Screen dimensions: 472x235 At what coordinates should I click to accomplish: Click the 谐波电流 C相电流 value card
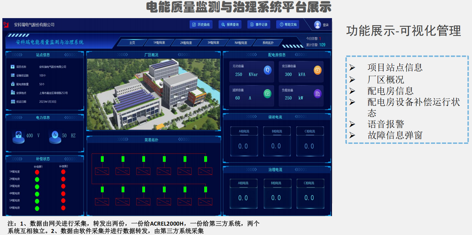point(310,141)
